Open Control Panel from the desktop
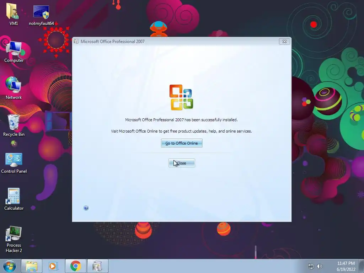The width and height of the screenshot is (364, 273). [x=14, y=163]
